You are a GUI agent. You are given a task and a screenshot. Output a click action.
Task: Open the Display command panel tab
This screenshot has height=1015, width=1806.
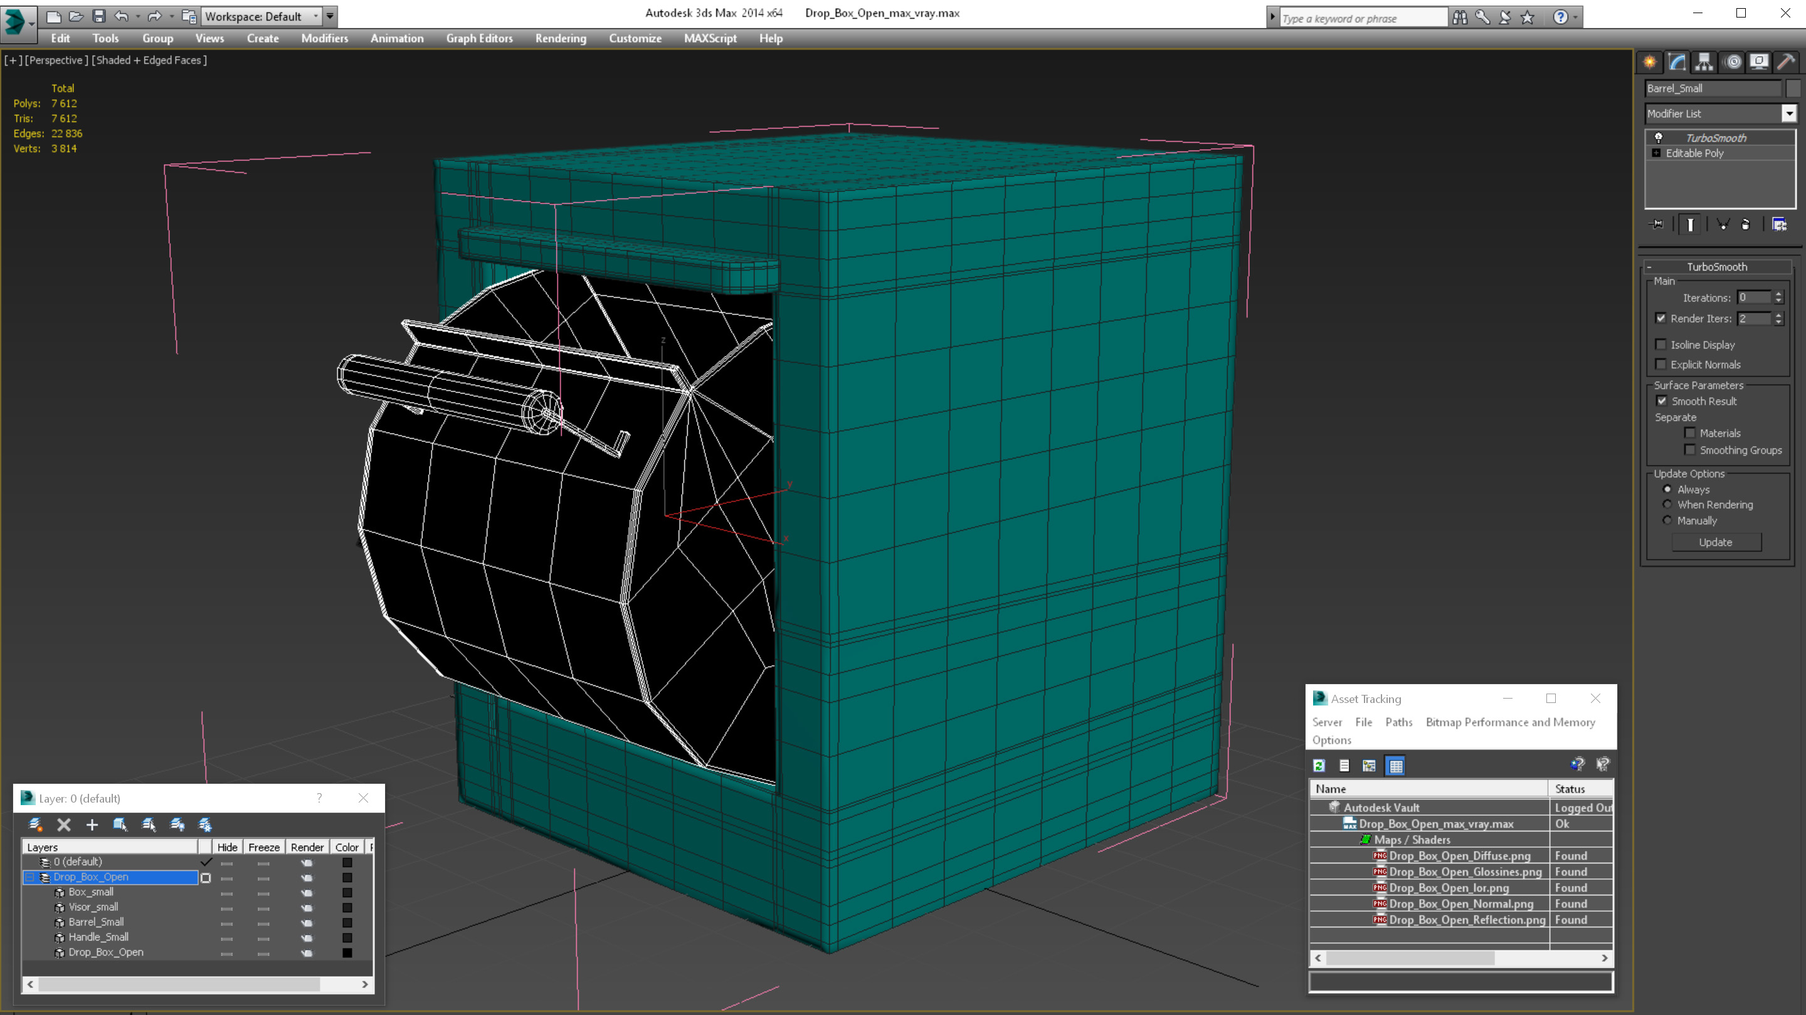(x=1759, y=63)
